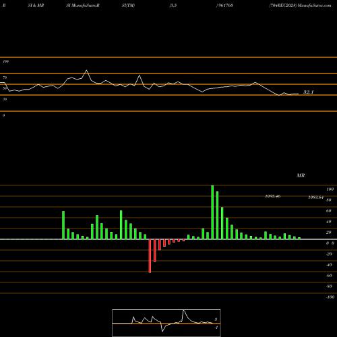
Task: Click the MR axis label -80
Action: pos(329,286)
